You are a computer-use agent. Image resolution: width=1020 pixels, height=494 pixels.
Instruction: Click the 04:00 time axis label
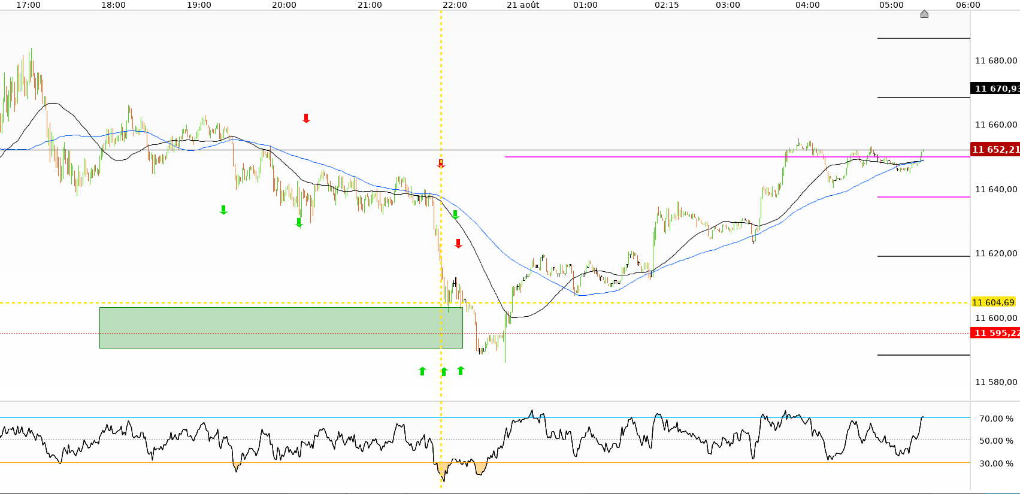[x=807, y=5]
